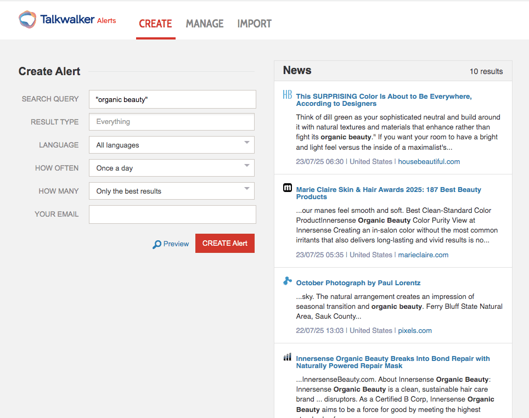Viewport: 529px width, 418px height.
Task: Open October Photograph by Paul Lorentz
Action: click(x=358, y=283)
